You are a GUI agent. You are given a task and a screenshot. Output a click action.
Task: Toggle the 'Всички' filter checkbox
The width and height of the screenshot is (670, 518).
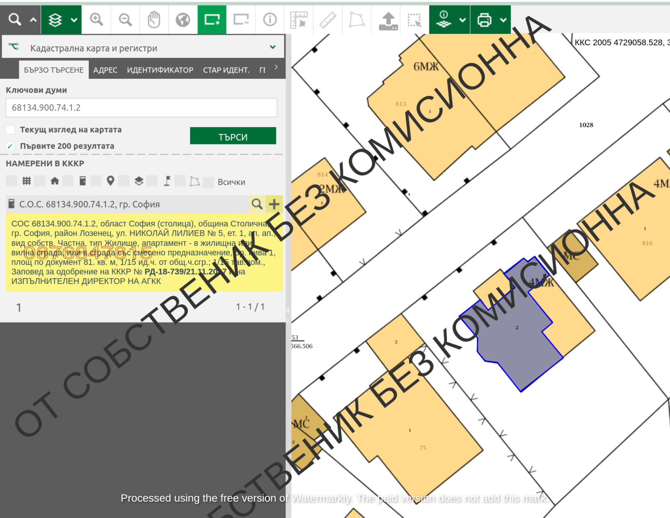(x=209, y=182)
